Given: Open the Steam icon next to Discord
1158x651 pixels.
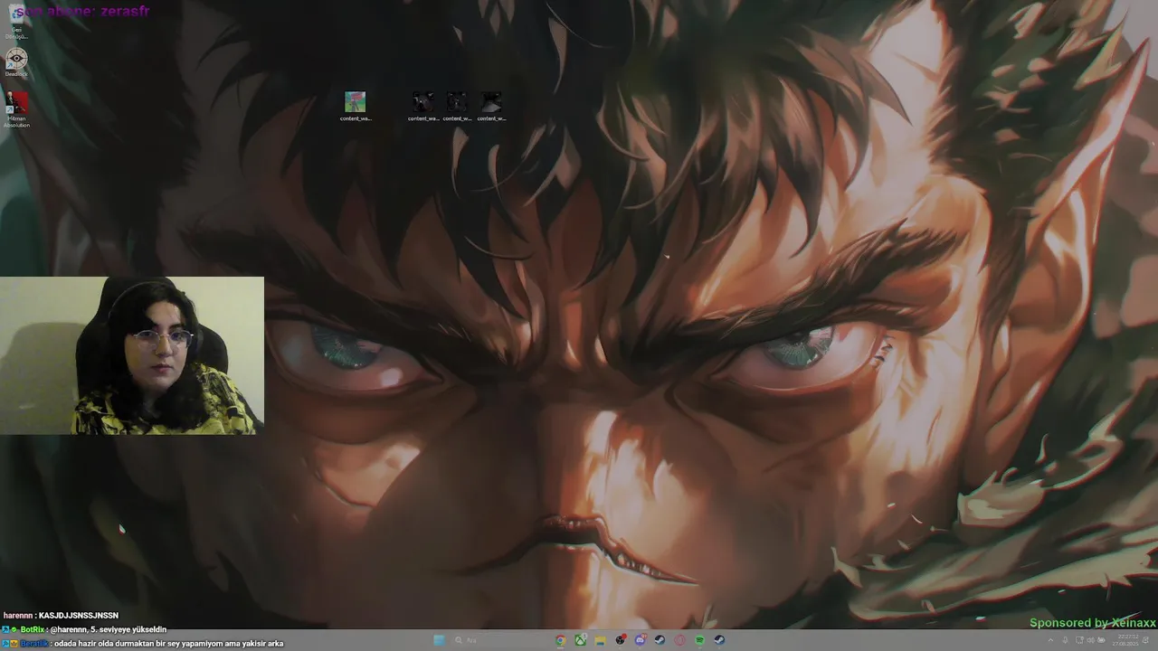Looking at the screenshot, I should tap(660, 640).
